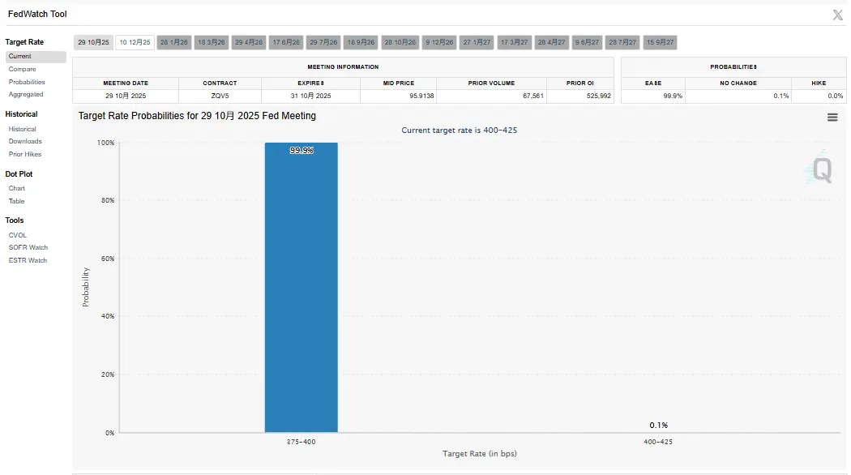The width and height of the screenshot is (851, 475).
Task: Click the 0.1% label above 400-425
Action: [658, 425]
